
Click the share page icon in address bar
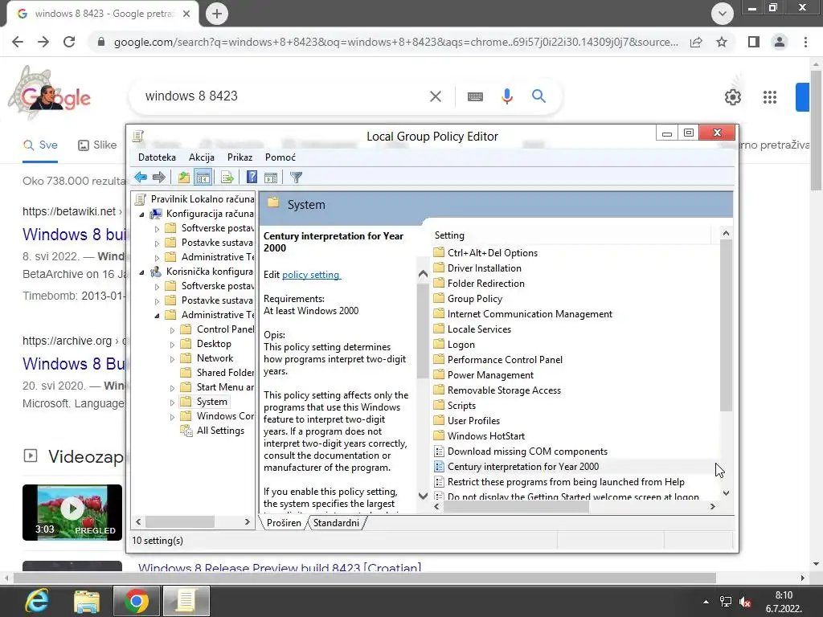(x=696, y=42)
